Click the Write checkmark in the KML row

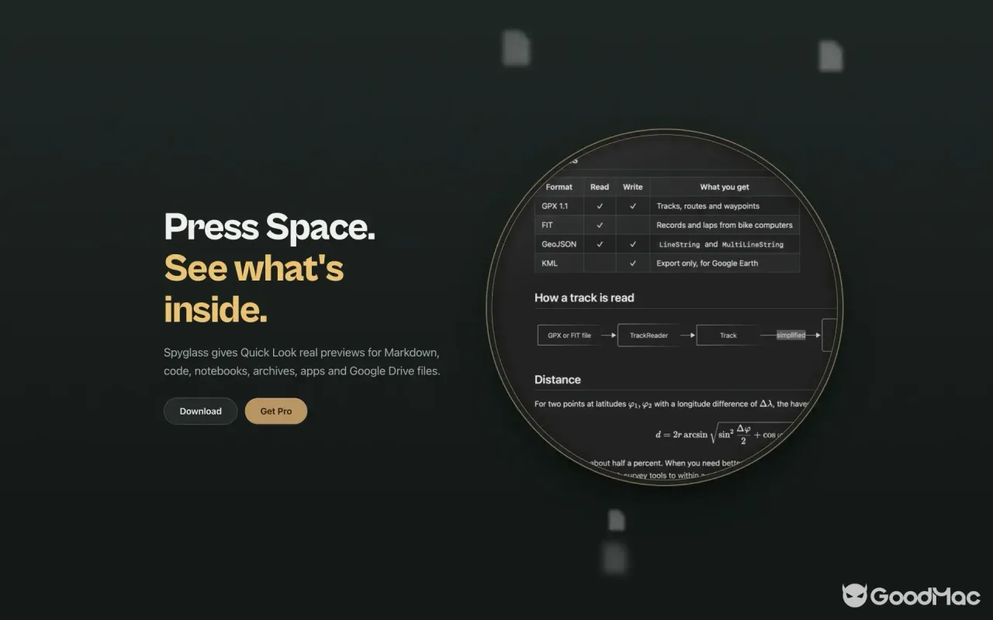pyautogui.click(x=633, y=263)
